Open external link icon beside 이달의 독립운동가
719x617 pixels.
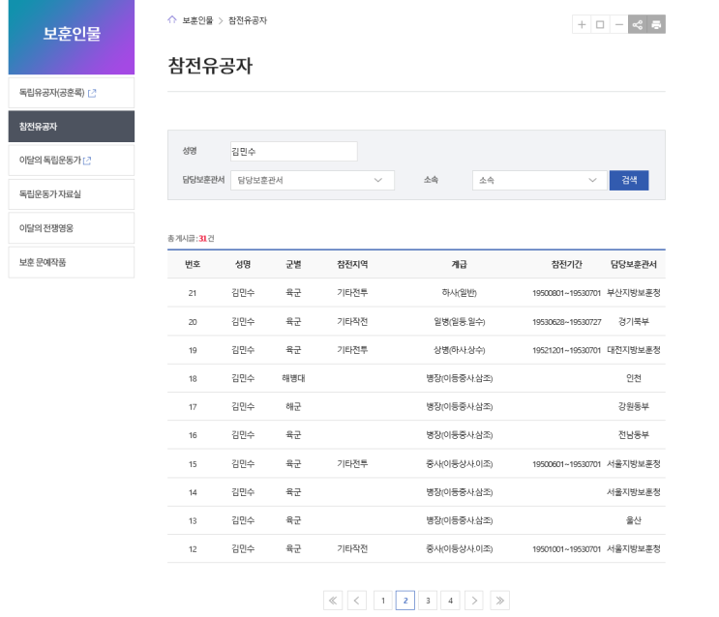[87, 161]
